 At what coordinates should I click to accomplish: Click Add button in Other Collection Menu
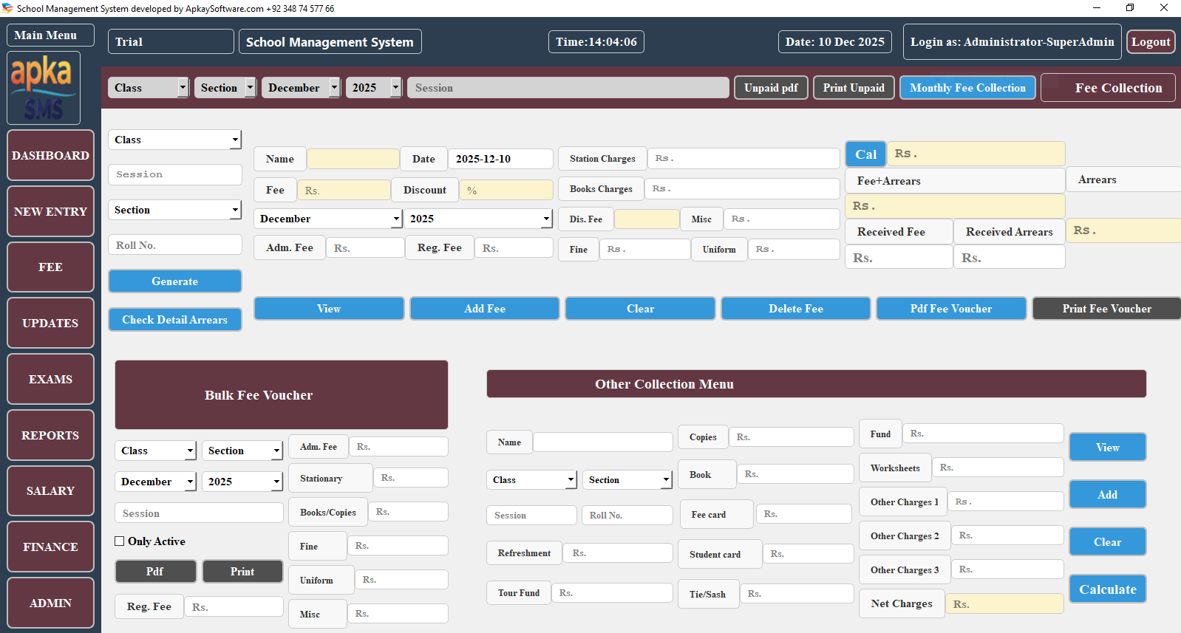pyautogui.click(x=1107, y=494)
